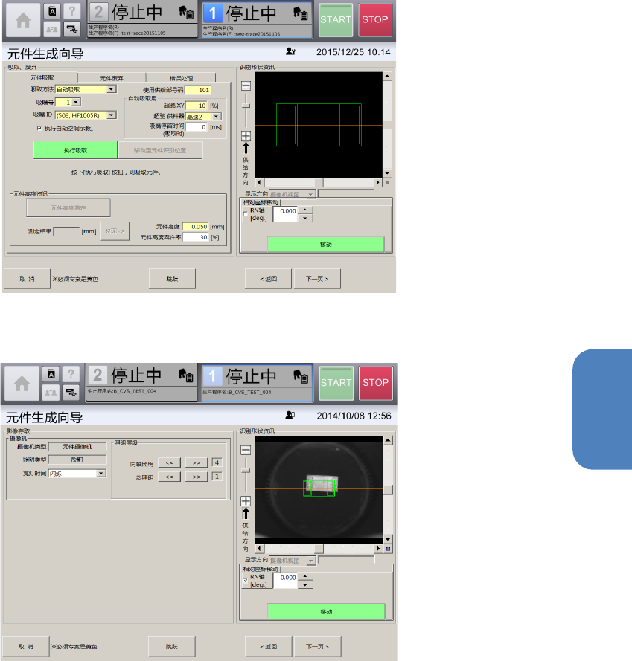Click RN轴 down stepper arrow in 2014/10/08 screen

click(x=305, y=585)
